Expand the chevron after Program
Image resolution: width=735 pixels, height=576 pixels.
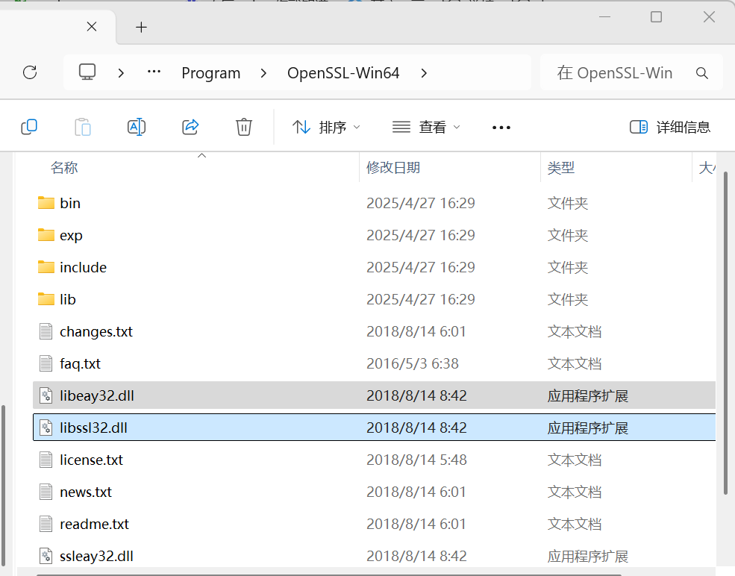tap(263, 72)
